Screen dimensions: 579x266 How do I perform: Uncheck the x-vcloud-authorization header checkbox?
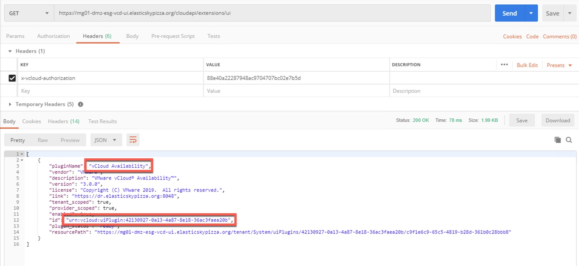pyautogui.click(x=12, y=78)
